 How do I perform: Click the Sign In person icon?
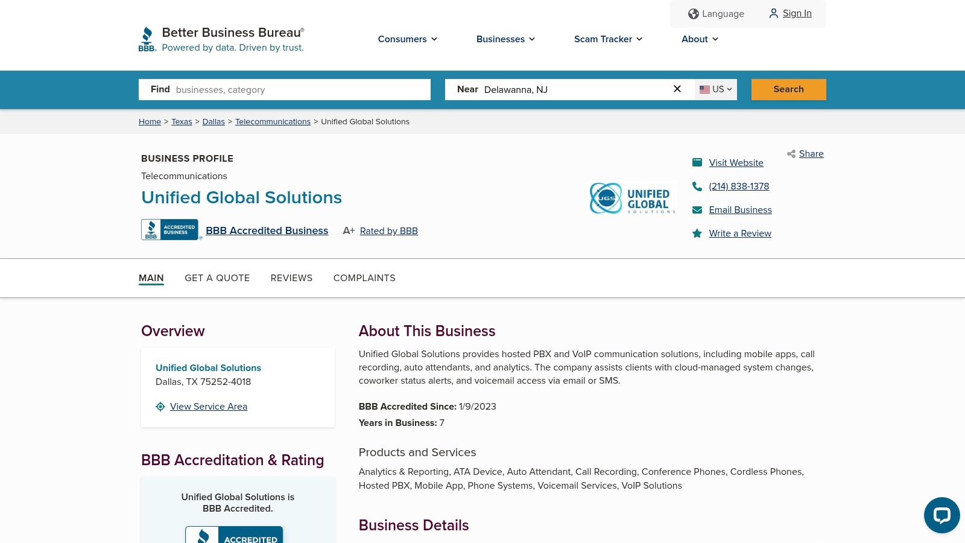tap(774, 13)
